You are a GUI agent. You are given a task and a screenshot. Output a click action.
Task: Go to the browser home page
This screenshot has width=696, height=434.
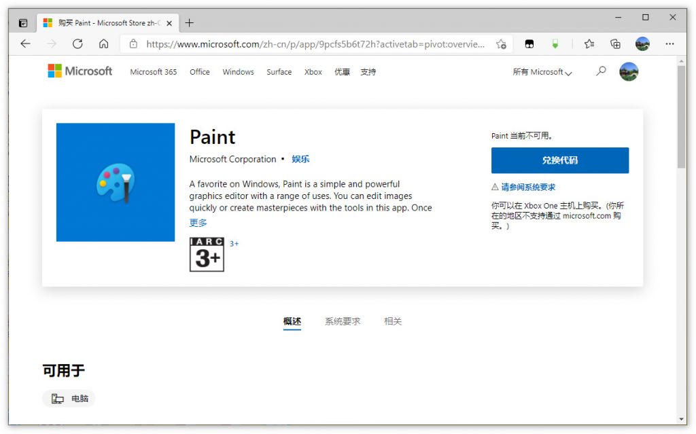pyautogui.click(x=103, y=43)
